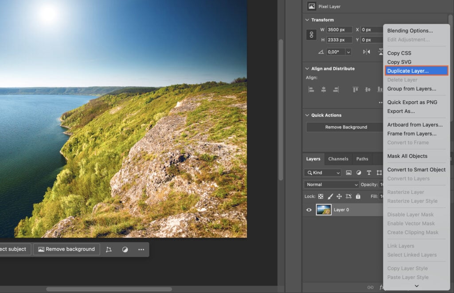Click the Text layer filter icon
The height and width of the screenshot is (293, 454).
pos(368,173)
